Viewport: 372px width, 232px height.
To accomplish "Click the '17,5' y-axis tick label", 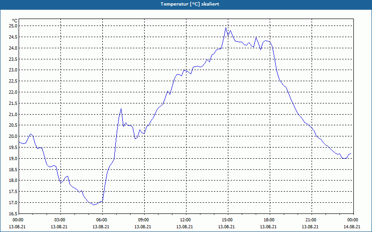I will [13, 192].
